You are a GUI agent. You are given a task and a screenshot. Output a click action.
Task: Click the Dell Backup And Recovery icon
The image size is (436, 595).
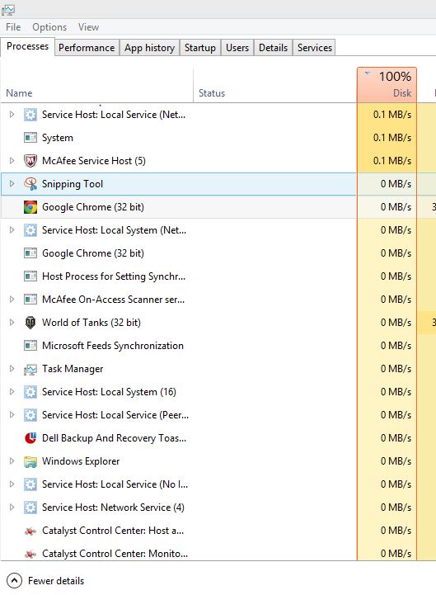30,438
